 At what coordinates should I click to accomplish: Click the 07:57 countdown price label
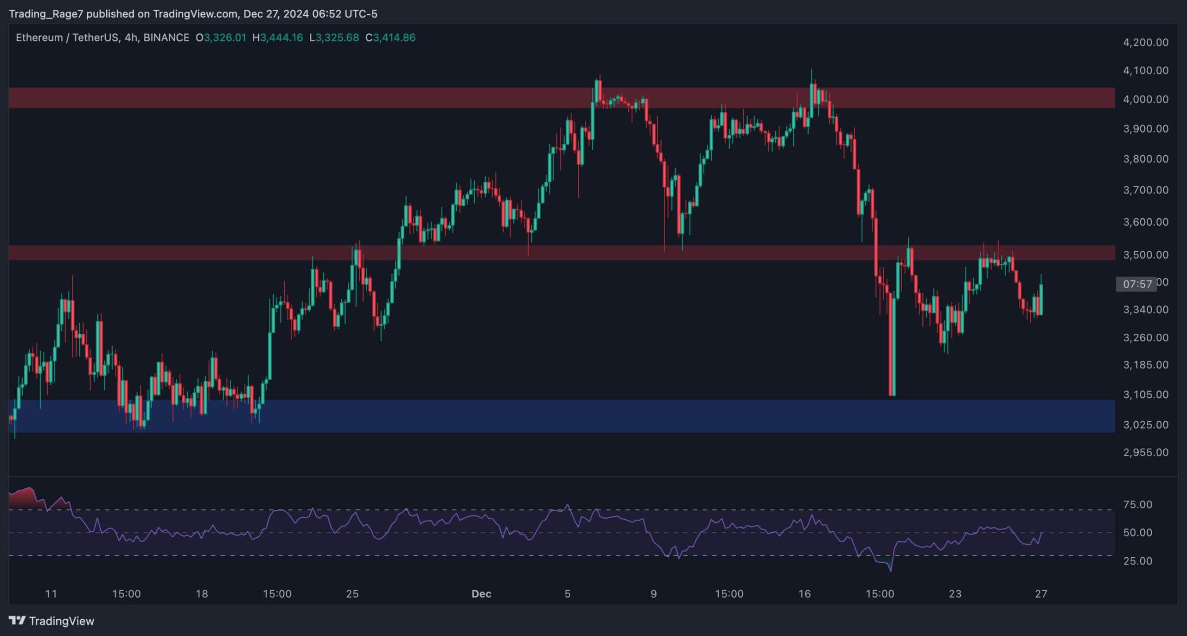1137,284
